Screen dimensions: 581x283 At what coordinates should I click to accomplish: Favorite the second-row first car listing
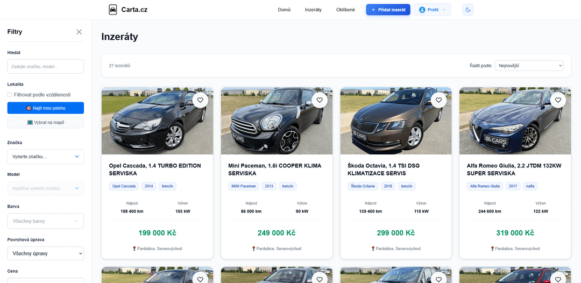pyautogui.click(x=200, y=279)
